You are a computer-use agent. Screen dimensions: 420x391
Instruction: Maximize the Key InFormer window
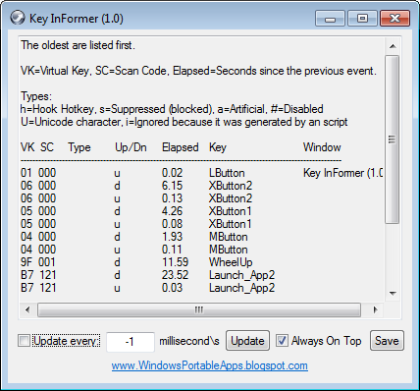point(362,19)
